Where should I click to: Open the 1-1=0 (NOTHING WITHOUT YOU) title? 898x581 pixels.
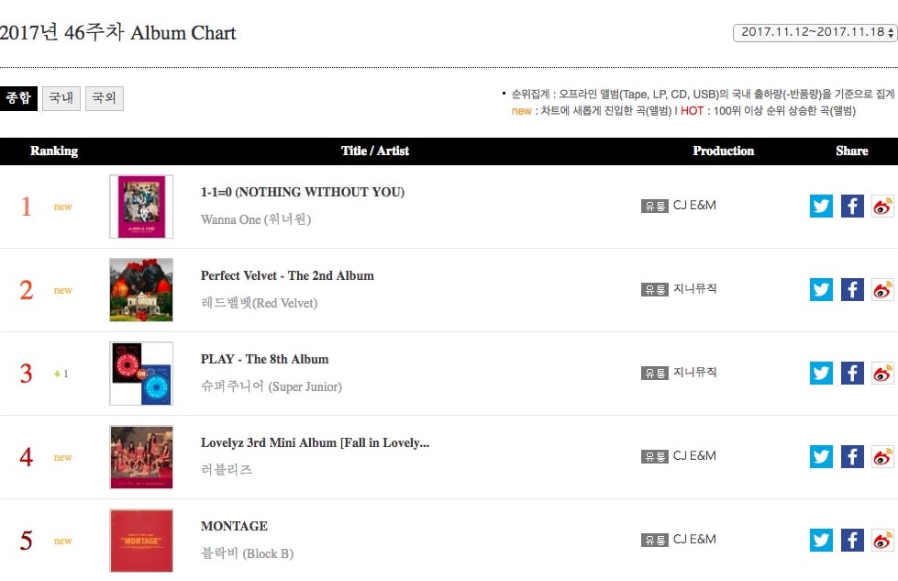click(x=303, y=192)
